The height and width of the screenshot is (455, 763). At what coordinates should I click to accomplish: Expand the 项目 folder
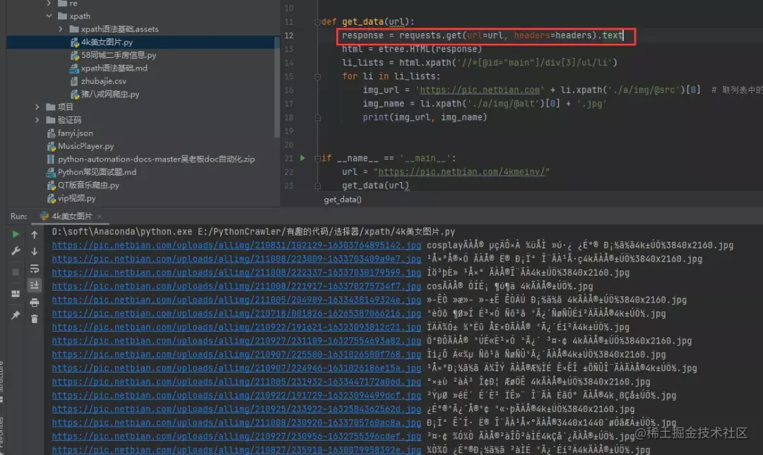pos(37,107)
